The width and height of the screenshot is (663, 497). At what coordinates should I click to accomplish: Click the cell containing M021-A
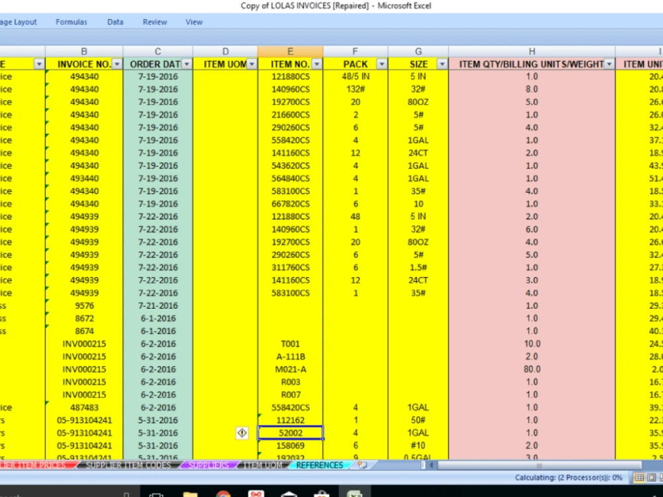[290, 369]
